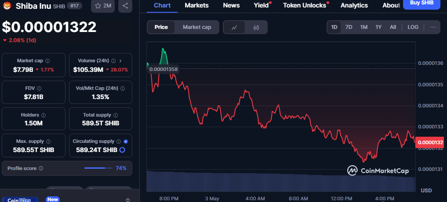Open the chart more options ellipsis

[x=433, y=27]
